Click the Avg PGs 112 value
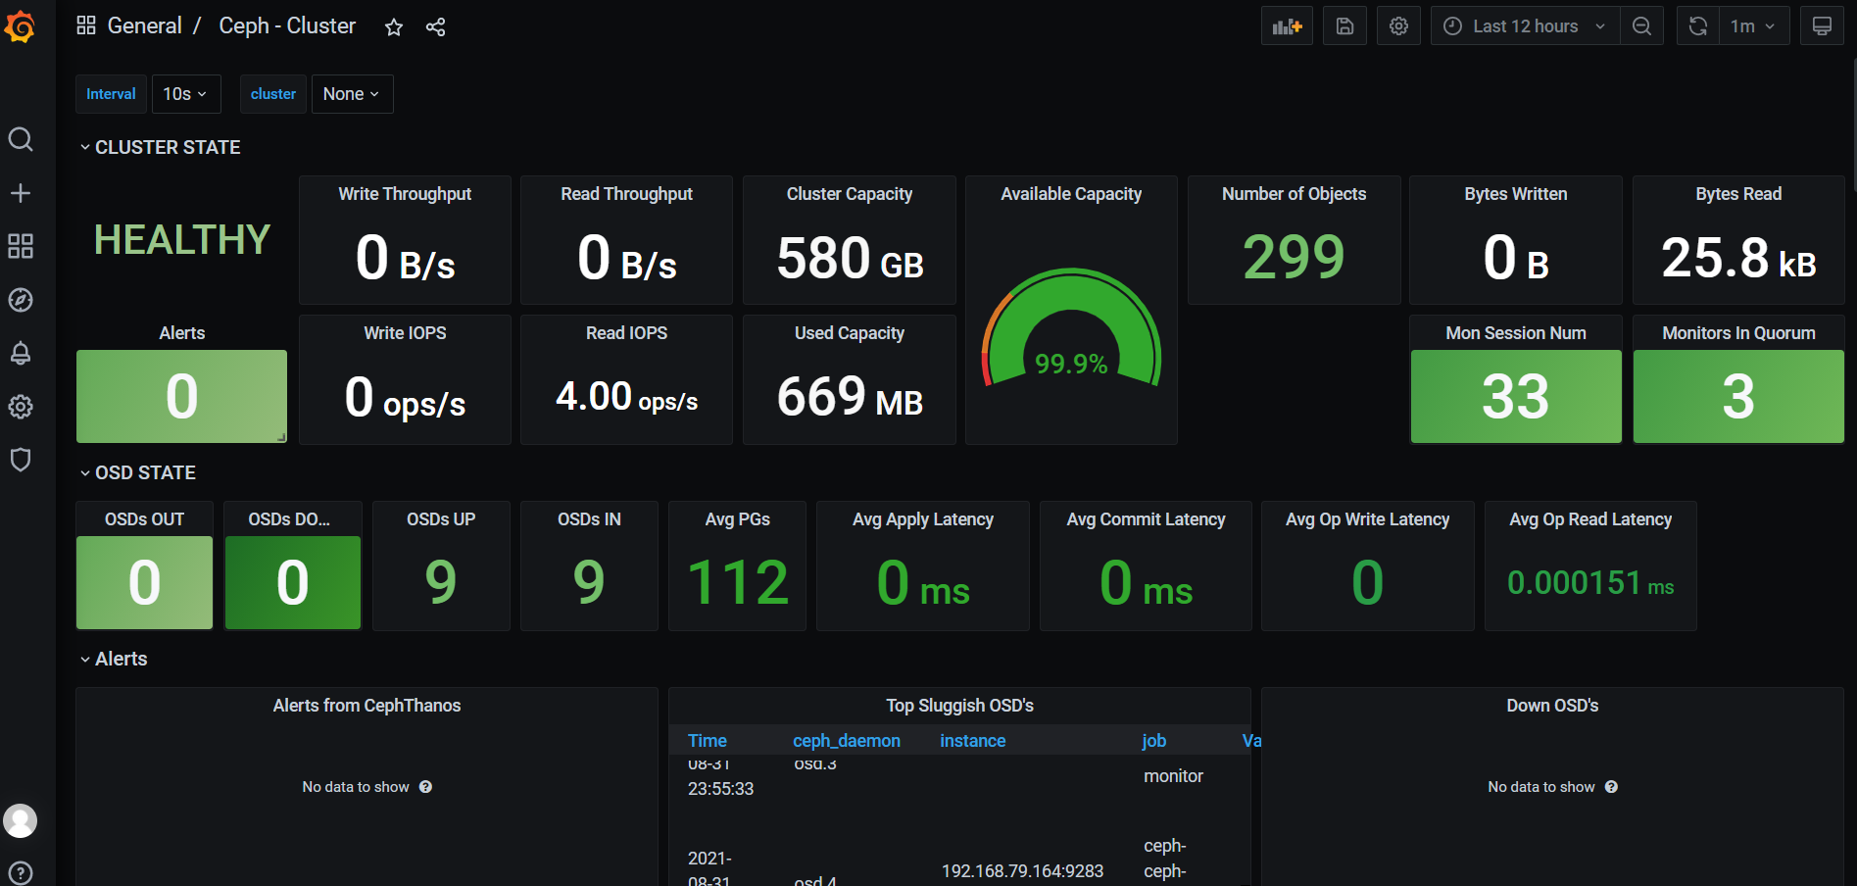 tap(737, 582)
